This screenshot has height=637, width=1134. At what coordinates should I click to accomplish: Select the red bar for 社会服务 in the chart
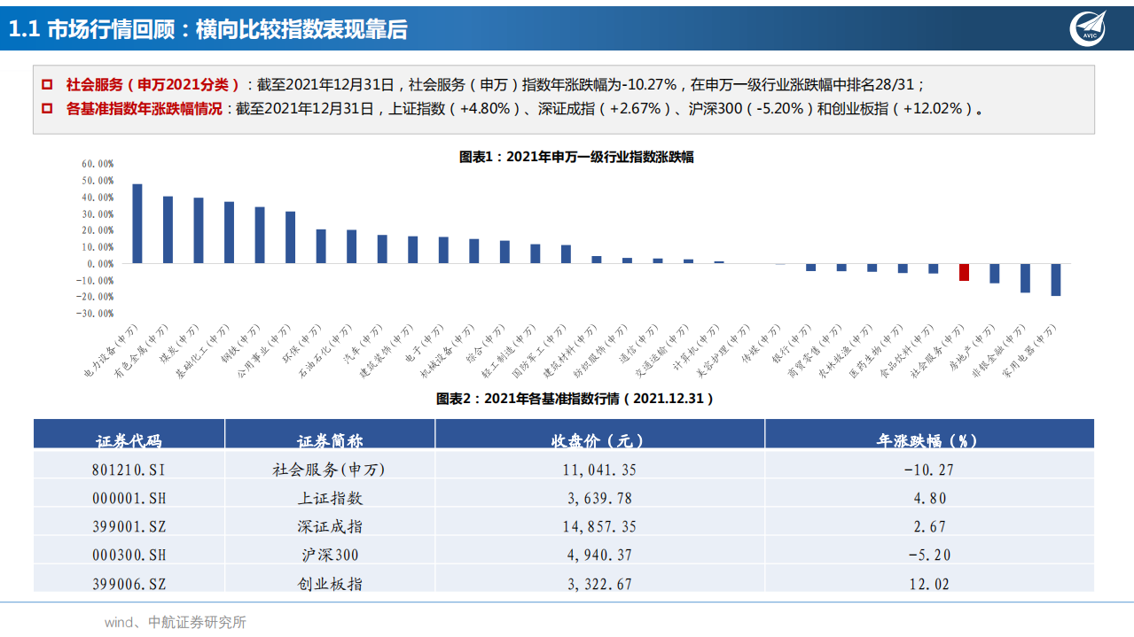(x=963, y=272)
